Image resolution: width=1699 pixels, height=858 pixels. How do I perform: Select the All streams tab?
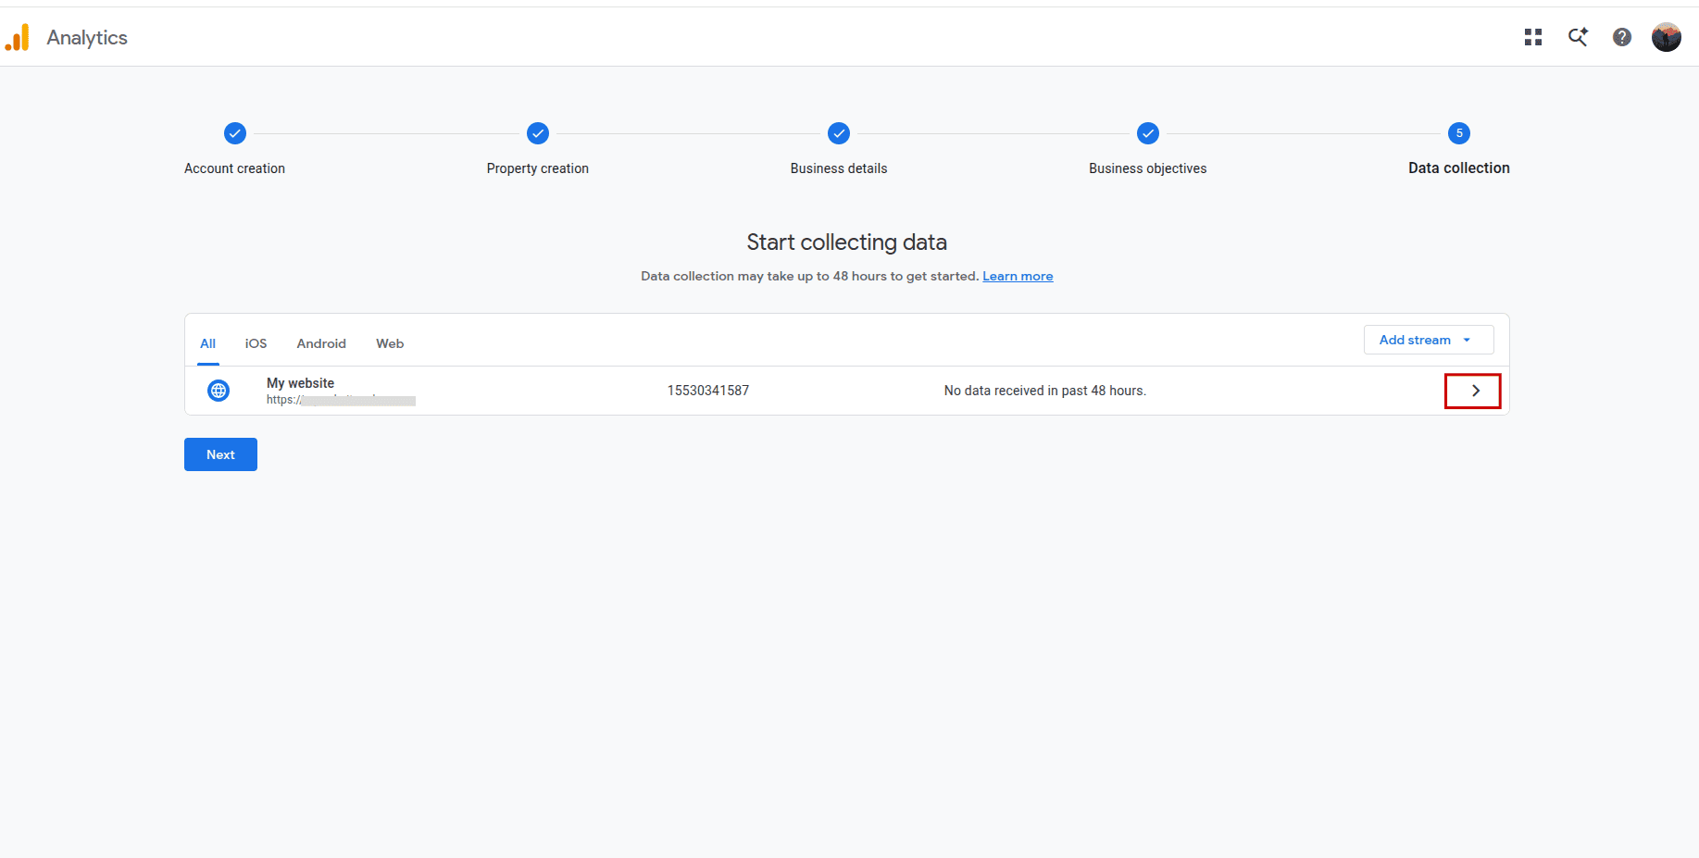[208, 343]
